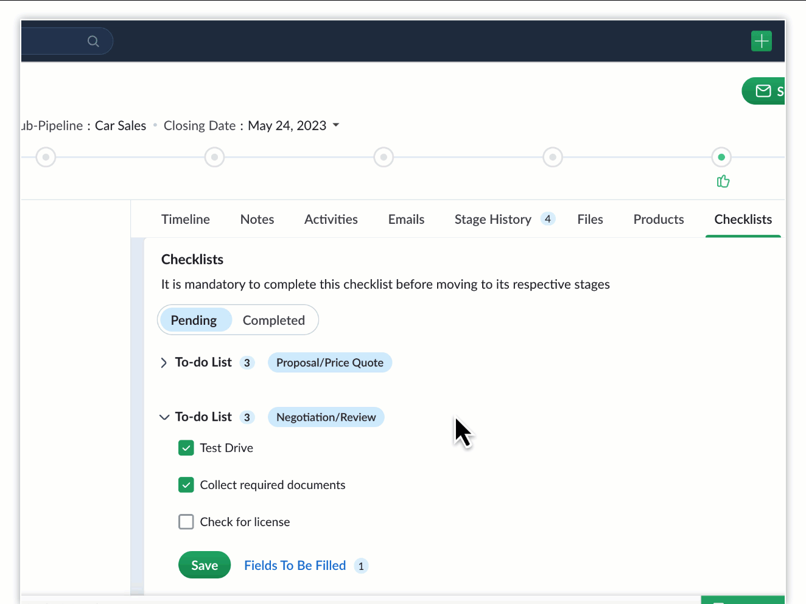Viewport: 806px width, 604px height.
Task: Switch to the Files tab
Action: [590, 219]
